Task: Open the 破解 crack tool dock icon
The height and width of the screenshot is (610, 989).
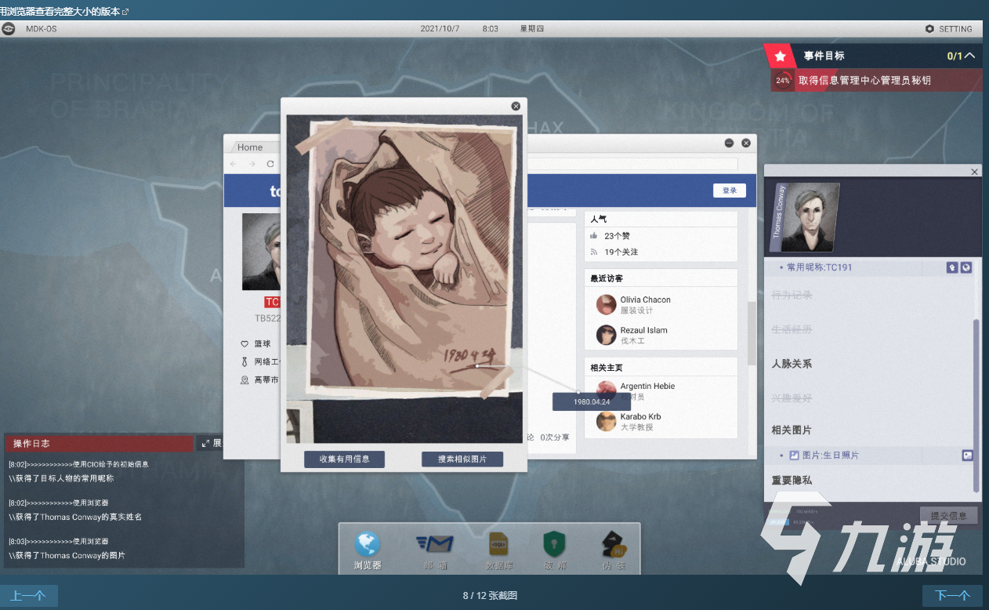Action: point(555,550)
